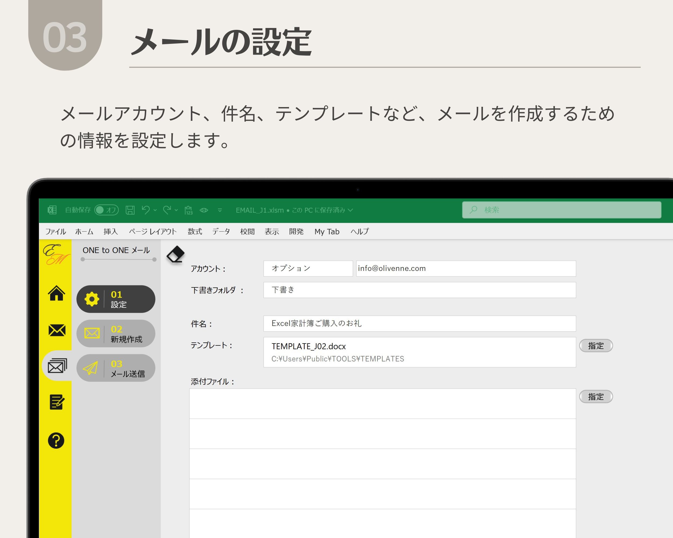Click 指定 button next to テンプレート

click(x=596, y=346)
